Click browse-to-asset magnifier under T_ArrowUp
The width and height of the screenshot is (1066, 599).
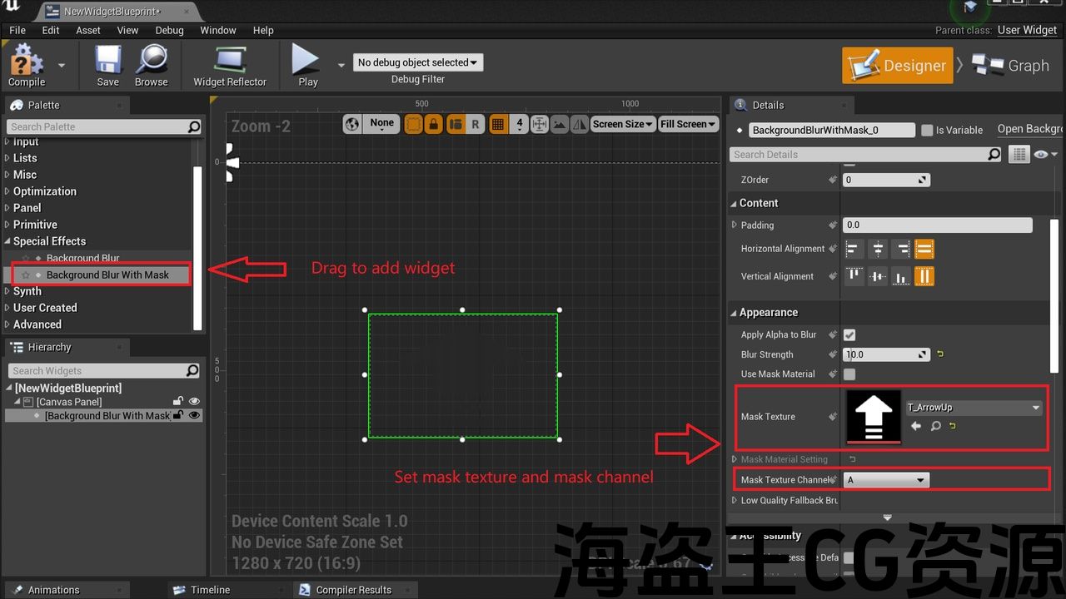935,426
